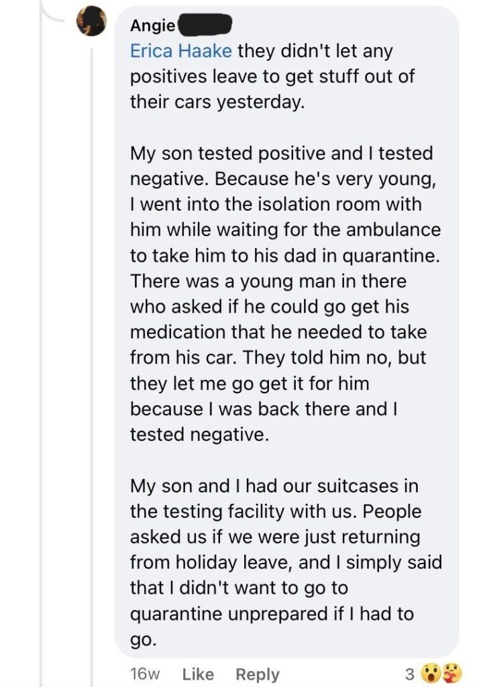Click the paragraph starting 'My son and I had'
477x687 pixels.
click(x=286, y=563)
